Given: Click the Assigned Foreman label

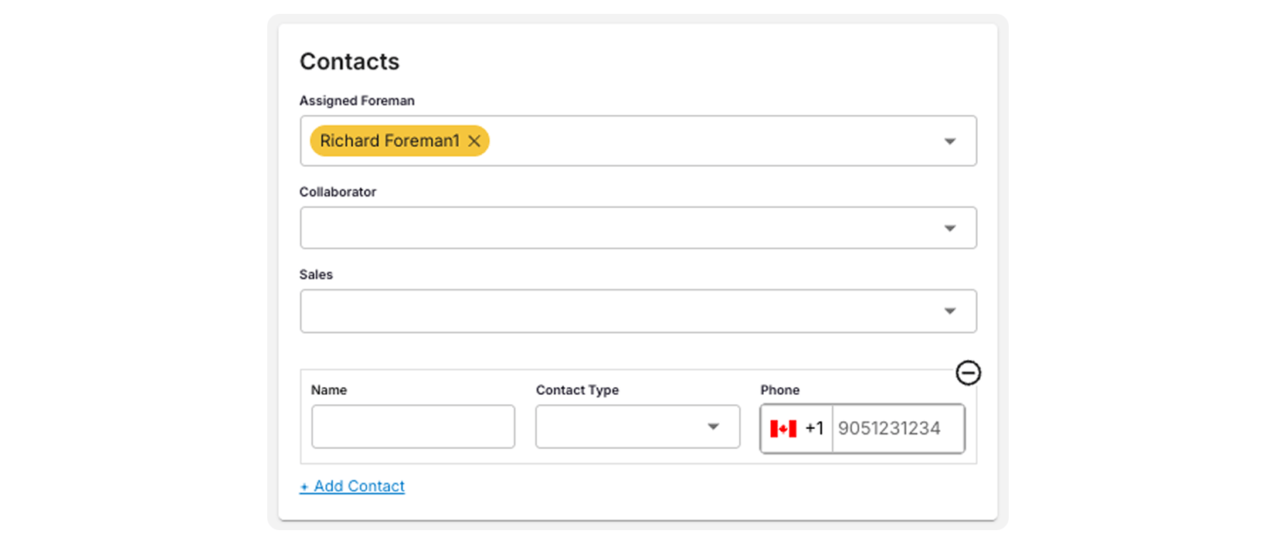Looking at the screenshot, I should [357, 100].
